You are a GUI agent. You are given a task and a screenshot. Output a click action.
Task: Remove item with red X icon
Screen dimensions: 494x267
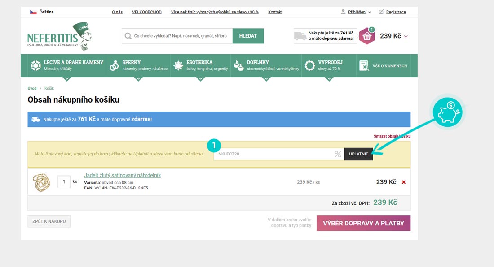pyautogui.click(x=404, y=182)
